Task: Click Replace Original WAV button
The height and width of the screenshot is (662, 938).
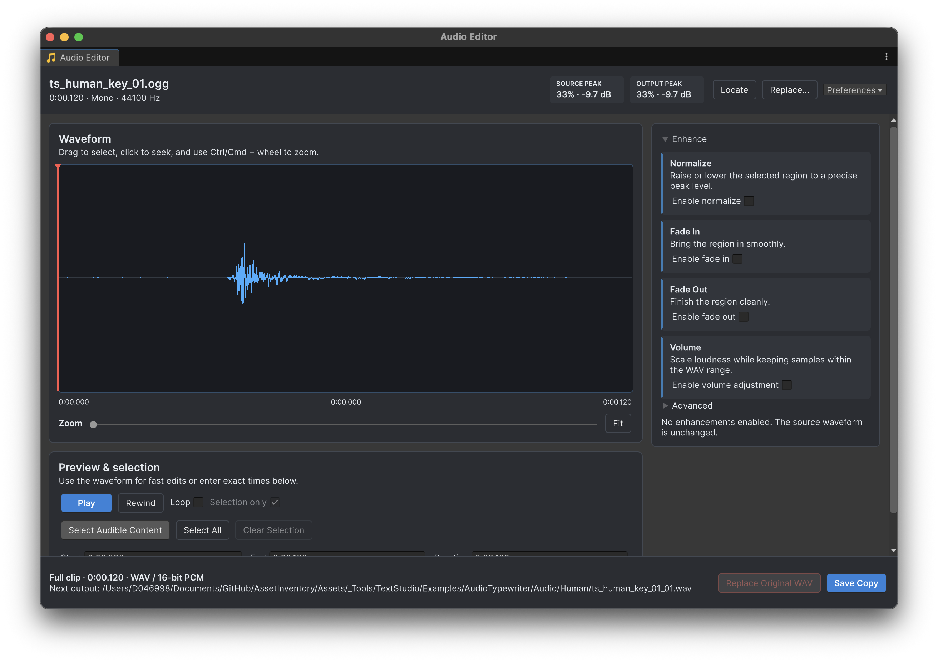Action: click(769, 583)
